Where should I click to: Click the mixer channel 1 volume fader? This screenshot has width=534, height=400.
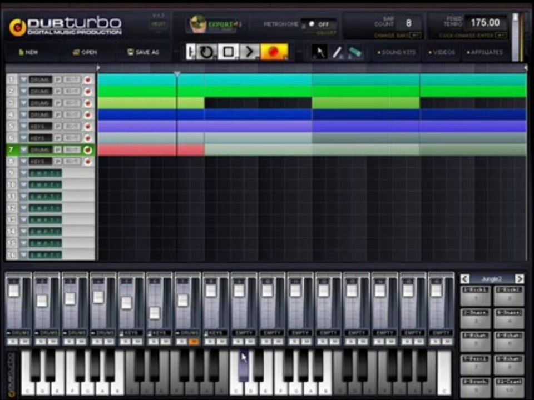click(x=14, y=290)
